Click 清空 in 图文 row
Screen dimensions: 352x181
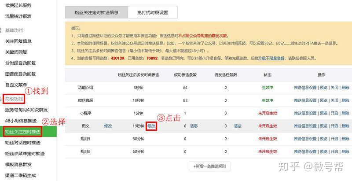coord(238,126)
